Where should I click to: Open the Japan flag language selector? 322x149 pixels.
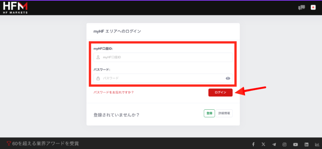coord(313,7)
